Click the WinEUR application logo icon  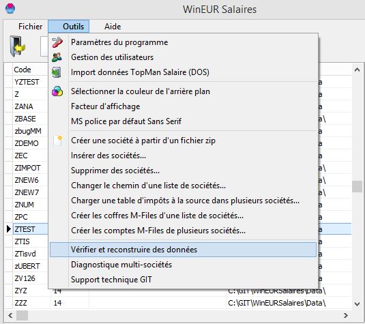coord(10,8)
